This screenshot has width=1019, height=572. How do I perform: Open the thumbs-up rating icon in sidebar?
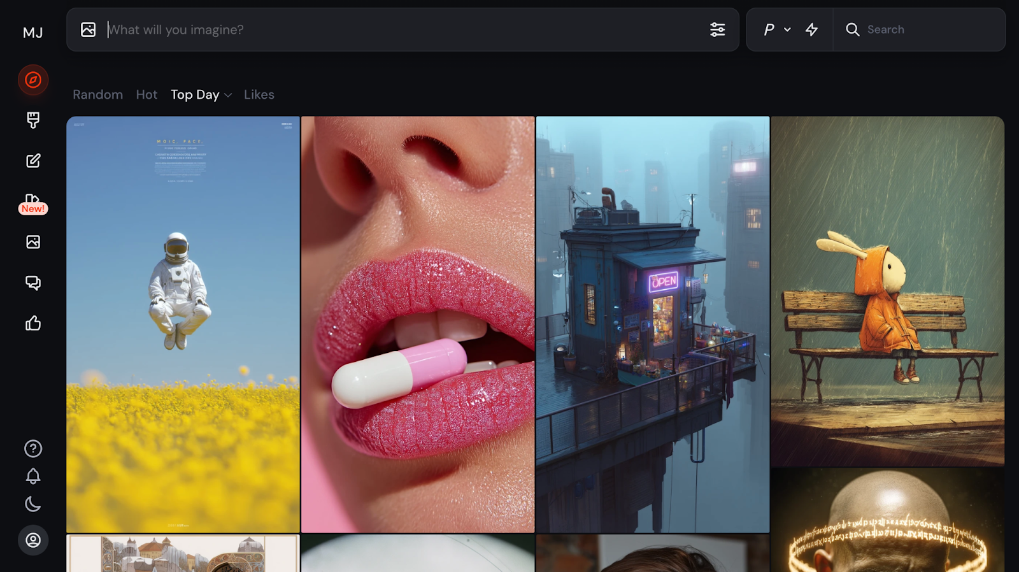coord(33,324)
